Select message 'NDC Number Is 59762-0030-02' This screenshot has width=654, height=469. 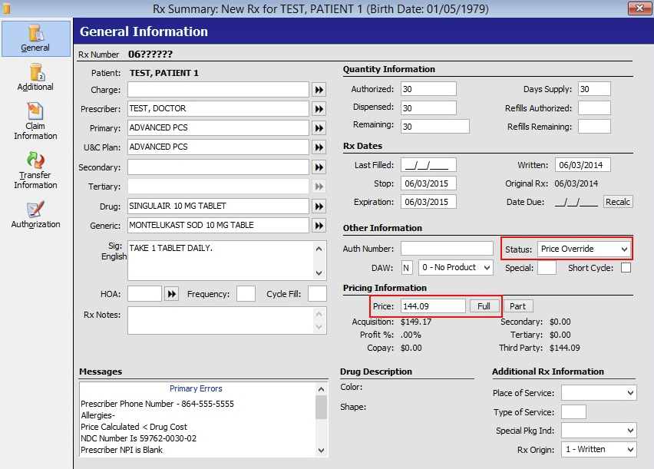[138, 438]
